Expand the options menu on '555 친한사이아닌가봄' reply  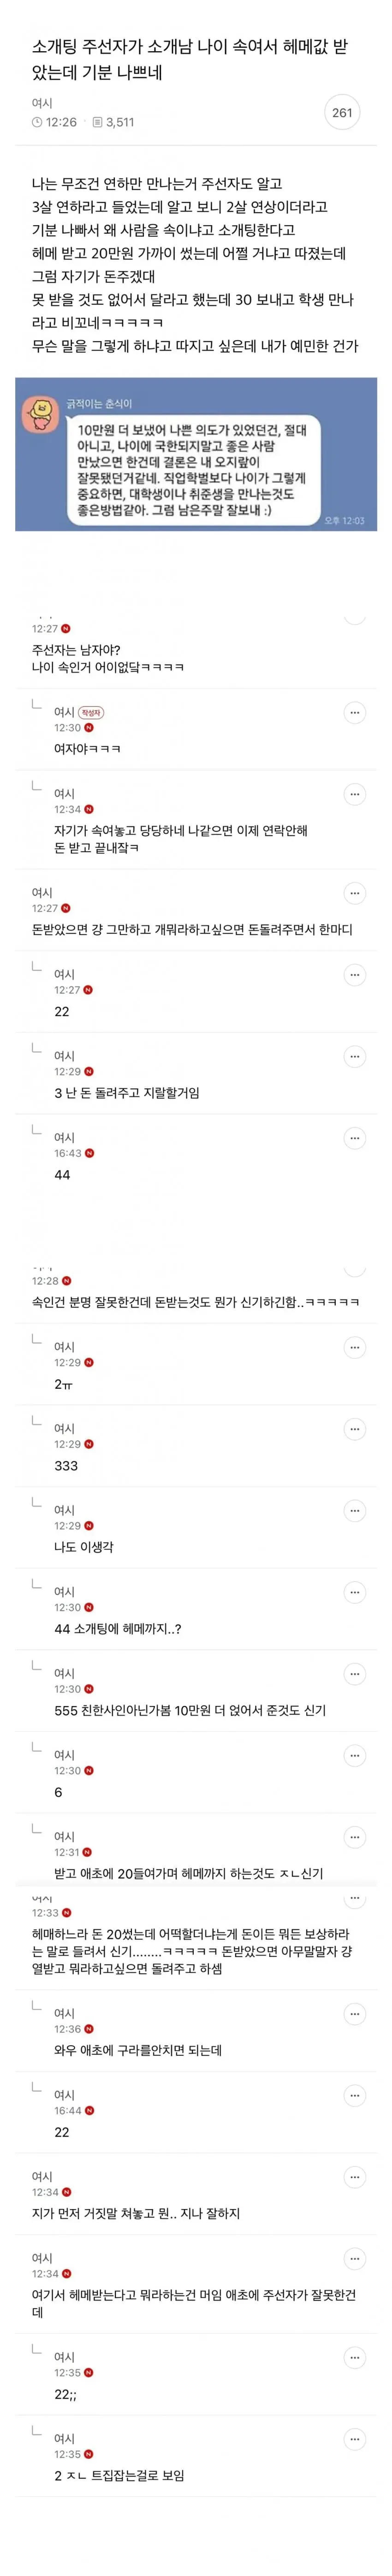click(354, 1673)
